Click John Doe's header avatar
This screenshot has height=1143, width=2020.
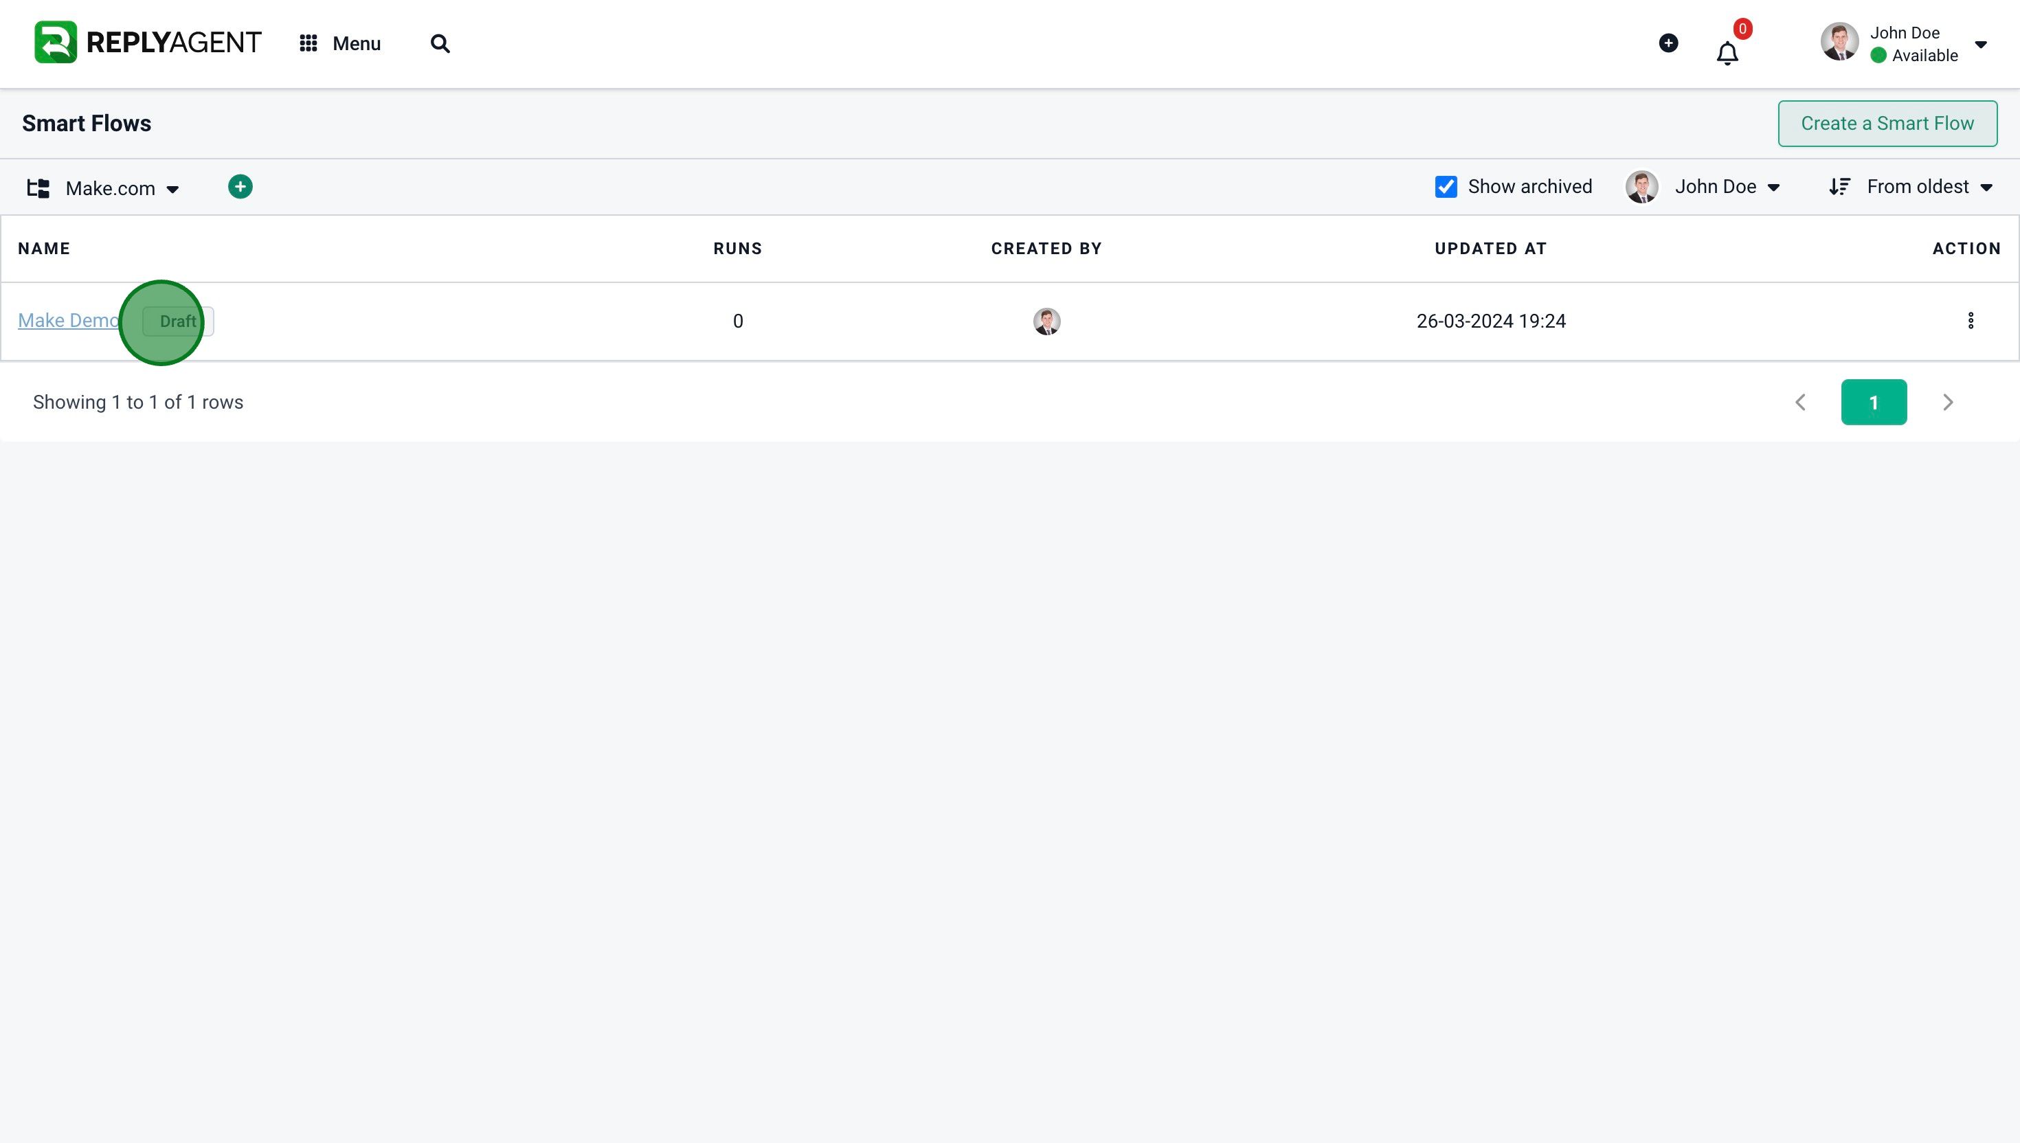pyautogui.click(x=1839, y=42)
